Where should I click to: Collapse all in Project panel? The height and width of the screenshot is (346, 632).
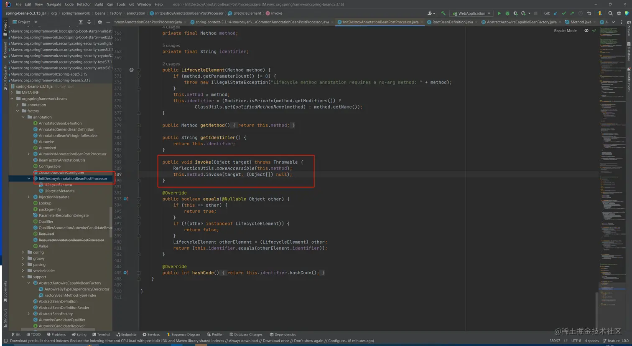click(89, 22)
